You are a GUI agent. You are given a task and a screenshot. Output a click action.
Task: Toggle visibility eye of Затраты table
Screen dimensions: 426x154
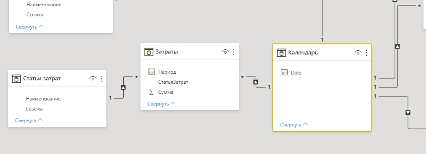coord(225,52)
